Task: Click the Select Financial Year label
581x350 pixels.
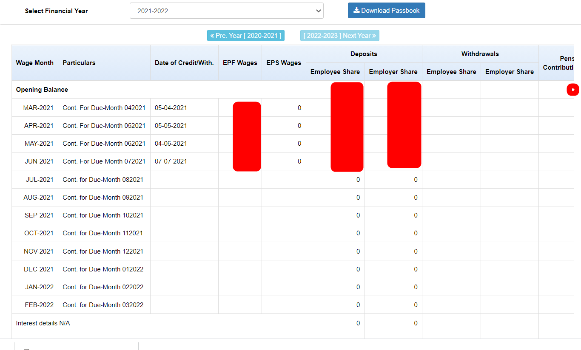Action: tap(57, 11)
